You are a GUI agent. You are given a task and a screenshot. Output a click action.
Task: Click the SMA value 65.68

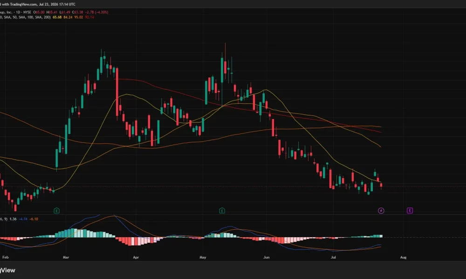pos(57,17)
